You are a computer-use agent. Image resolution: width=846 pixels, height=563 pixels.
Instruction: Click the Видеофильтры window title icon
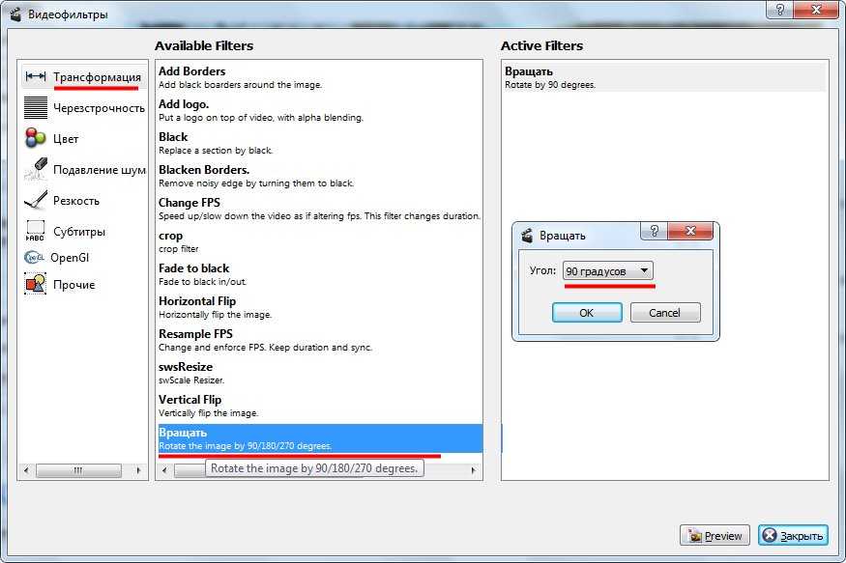[15, 14]
